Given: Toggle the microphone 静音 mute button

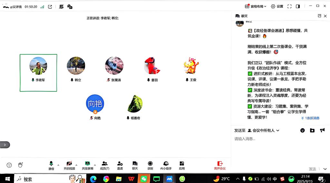Looking at the screenshot, I should [51, 165].
